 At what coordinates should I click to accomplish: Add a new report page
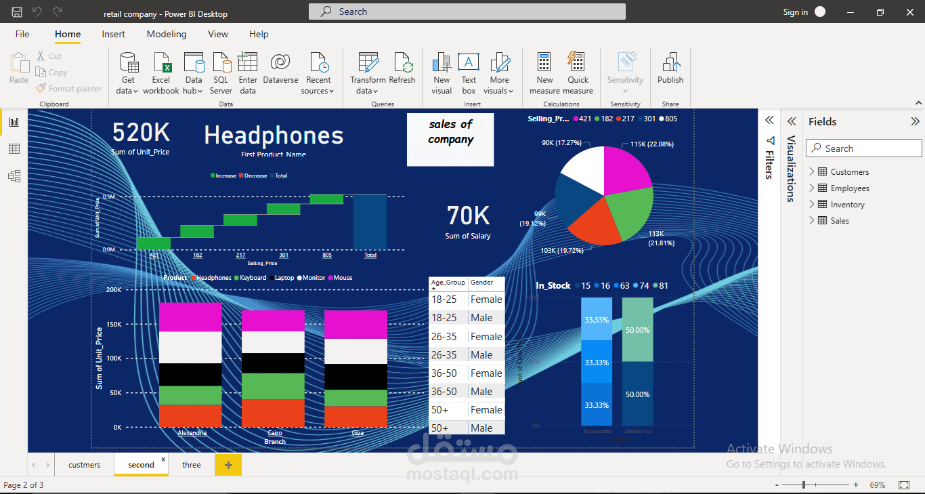pyautogui.click(x=228, y=465)
